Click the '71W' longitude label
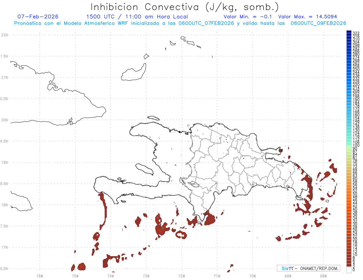Viewport: 363px width, 280px height. [217, 275]
